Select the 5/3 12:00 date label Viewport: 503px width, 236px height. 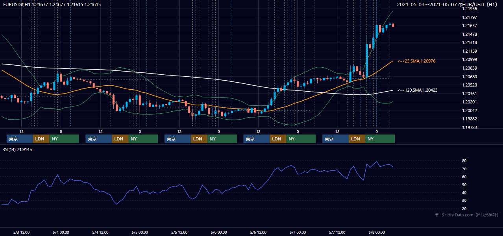pos(21,232)
